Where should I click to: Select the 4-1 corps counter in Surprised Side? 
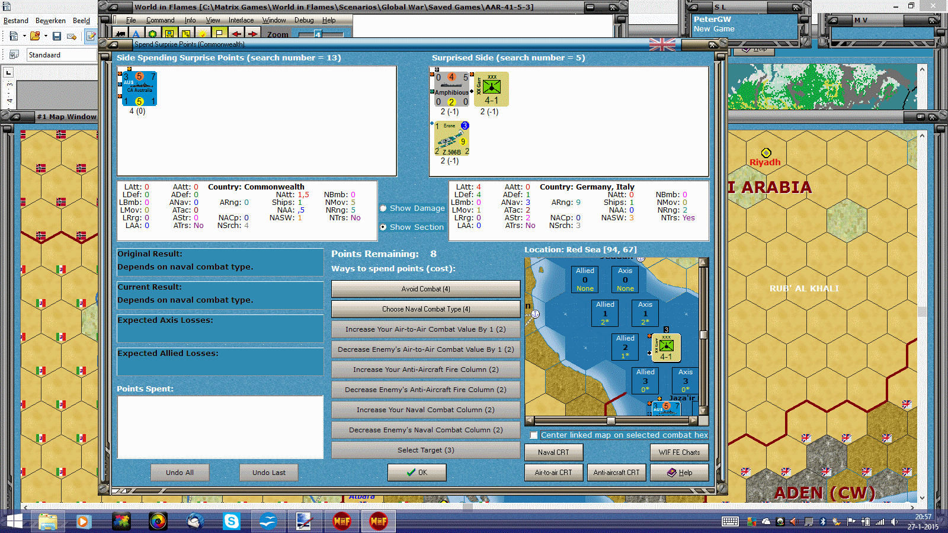point(492,89)
